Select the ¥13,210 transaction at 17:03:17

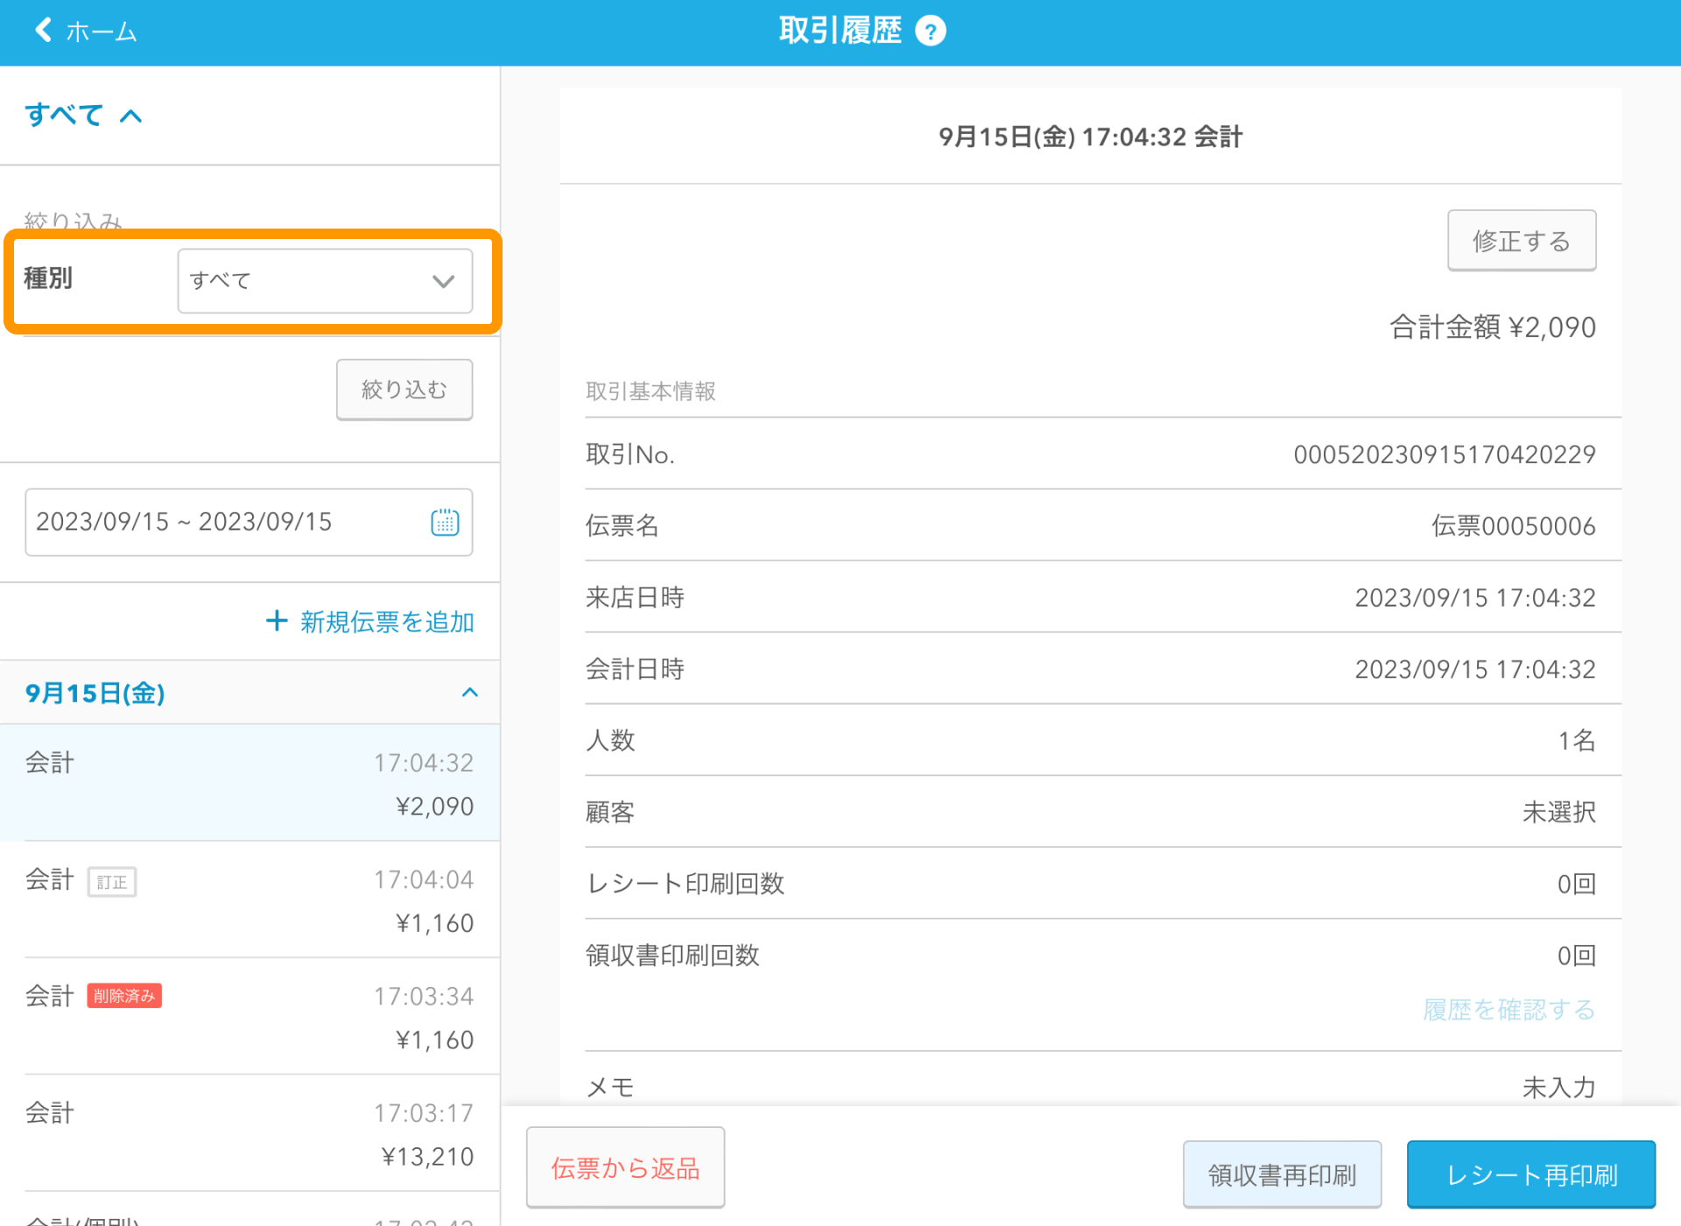tap(250, 1133)
